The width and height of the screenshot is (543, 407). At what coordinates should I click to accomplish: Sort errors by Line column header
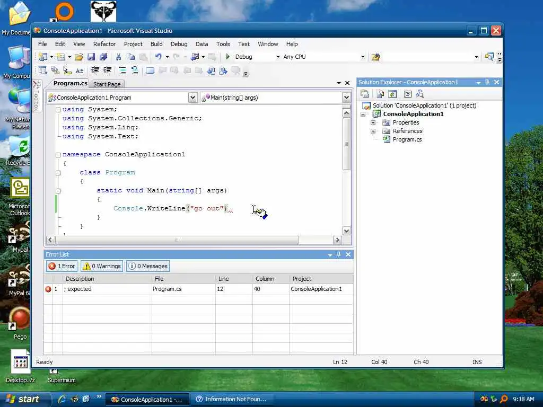[x=234, y=279]
